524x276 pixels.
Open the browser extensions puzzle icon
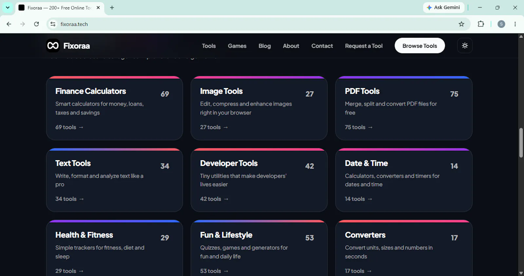pos(481,24)
